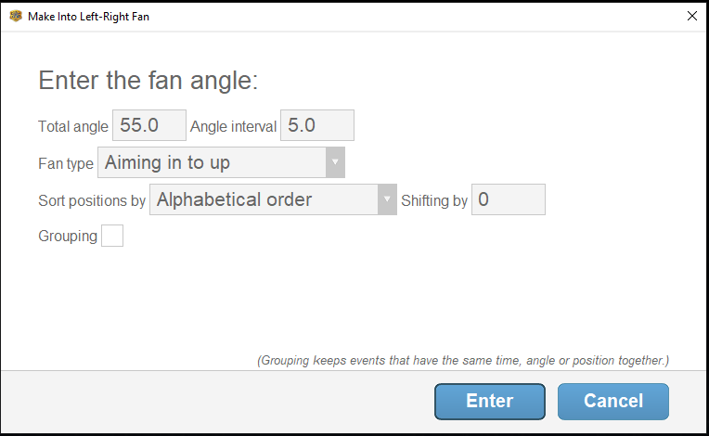Click the Grouping label text
The image size is (709, 436).
point(68,236)
